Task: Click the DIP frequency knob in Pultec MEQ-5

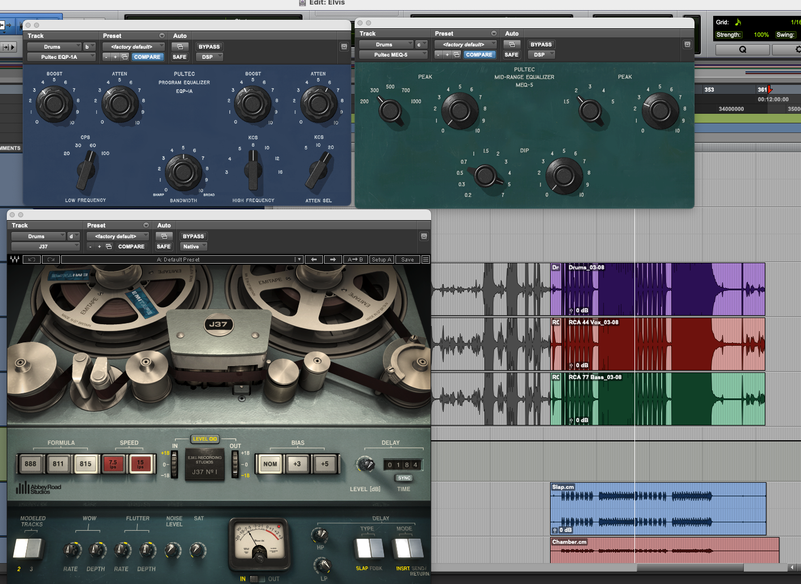Action: tap(485, 175)
